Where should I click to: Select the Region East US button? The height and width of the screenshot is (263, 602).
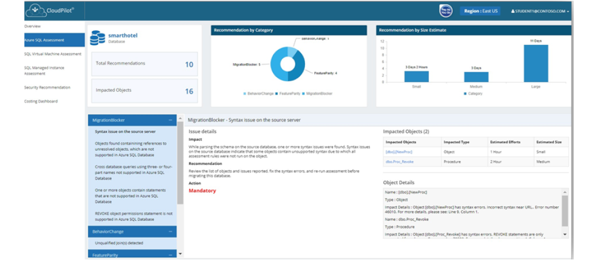(480, 11)
